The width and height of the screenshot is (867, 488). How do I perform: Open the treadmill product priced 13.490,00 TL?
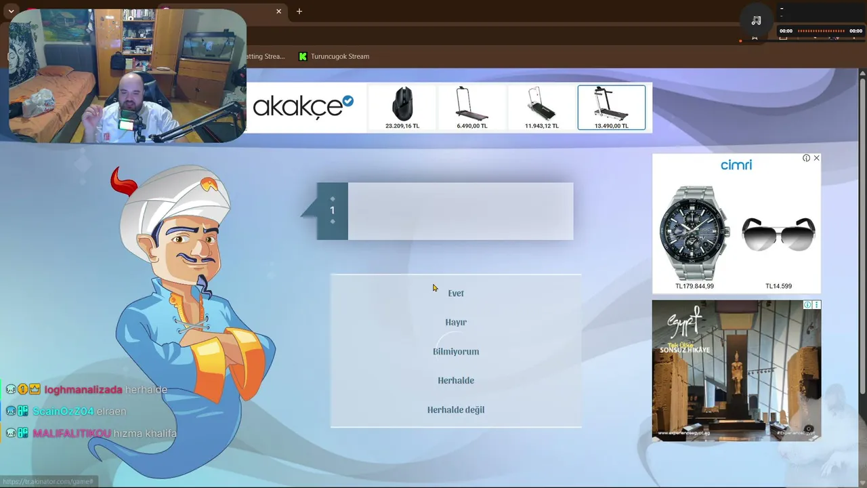(x=612, y=107)
